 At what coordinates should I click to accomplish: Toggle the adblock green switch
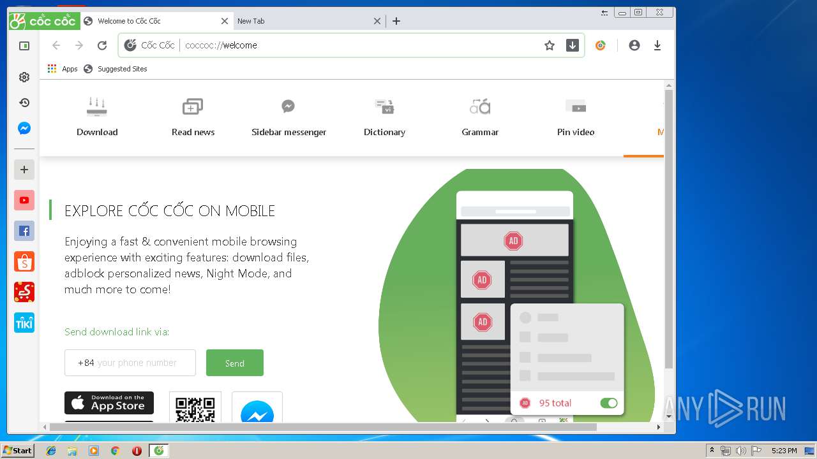coord(609,403)
